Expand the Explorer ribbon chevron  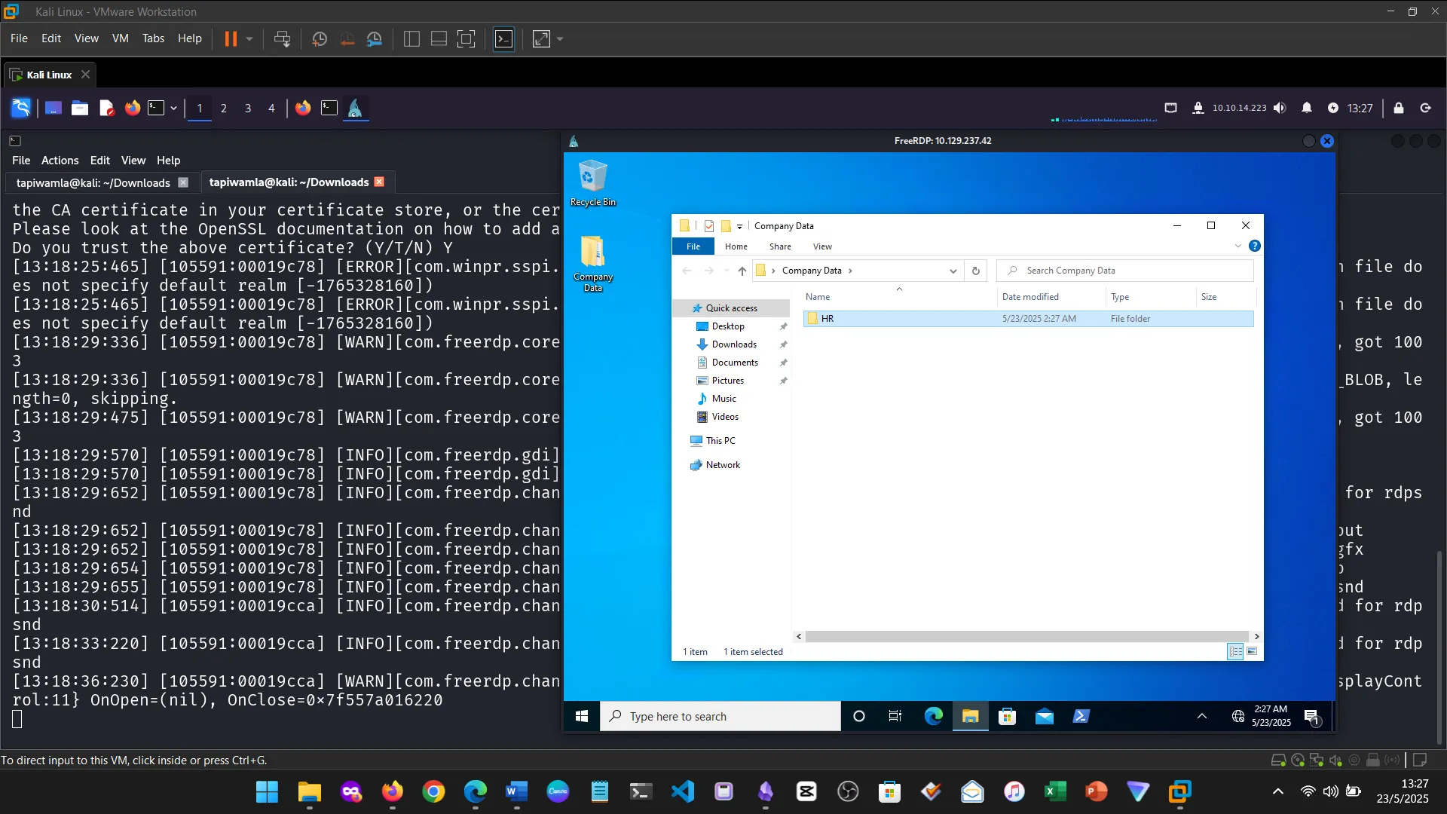(x=1237, y=246)
